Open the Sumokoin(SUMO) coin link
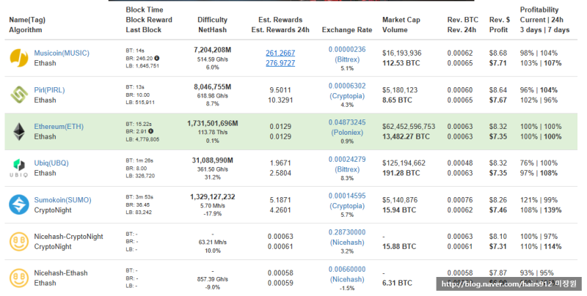587x296 pixels. 62,200
